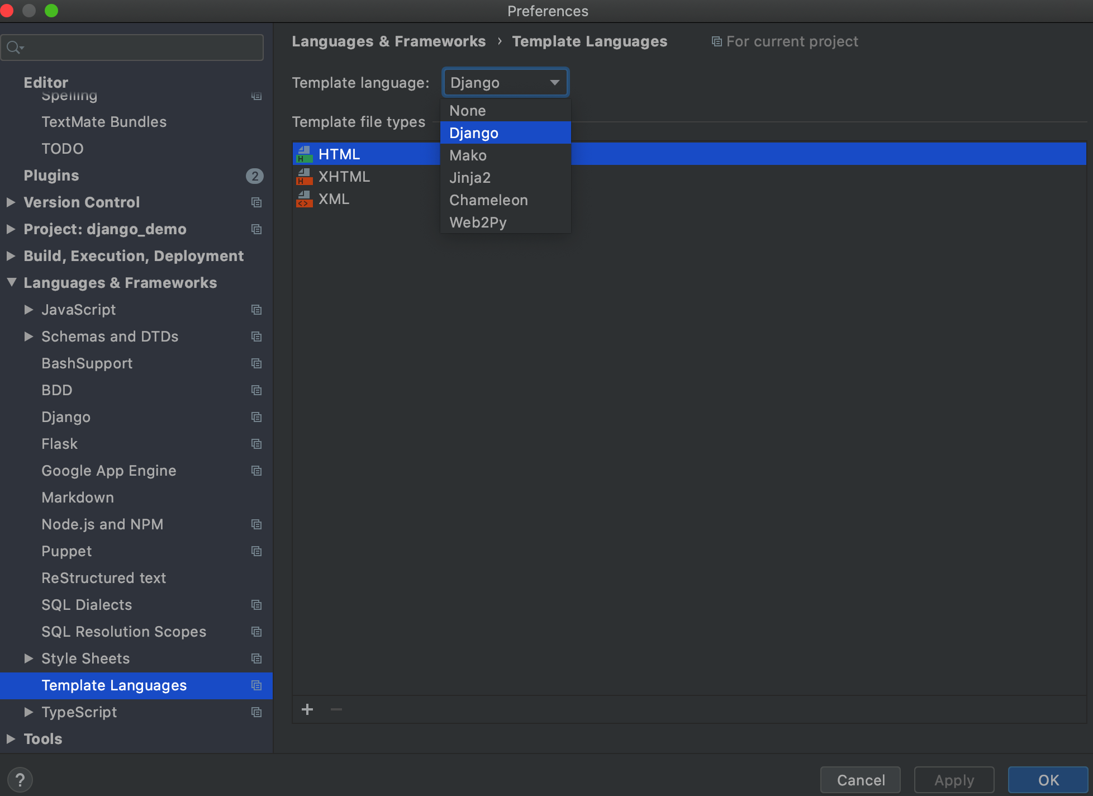Focus the settings search field

[132, 48]
